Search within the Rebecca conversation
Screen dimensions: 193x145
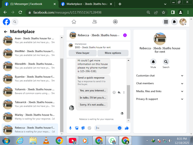point(166,62)
